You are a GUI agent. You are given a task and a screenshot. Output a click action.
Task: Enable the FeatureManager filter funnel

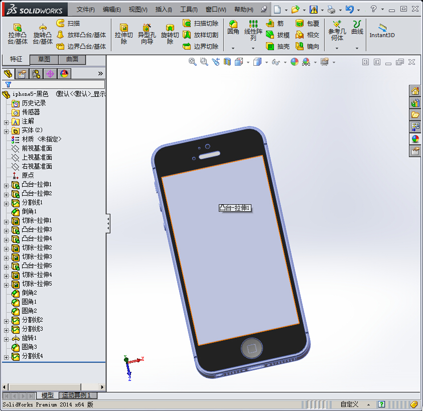point(9,84)
